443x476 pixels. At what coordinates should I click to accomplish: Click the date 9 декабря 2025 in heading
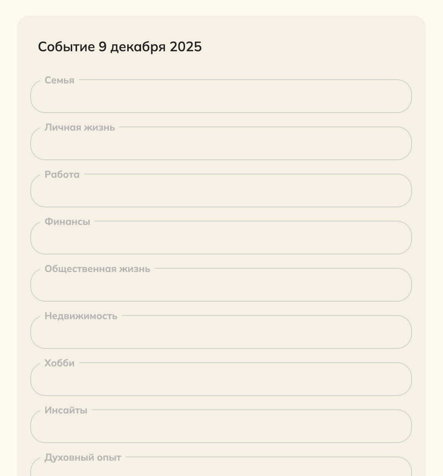(x=150, y=47)
